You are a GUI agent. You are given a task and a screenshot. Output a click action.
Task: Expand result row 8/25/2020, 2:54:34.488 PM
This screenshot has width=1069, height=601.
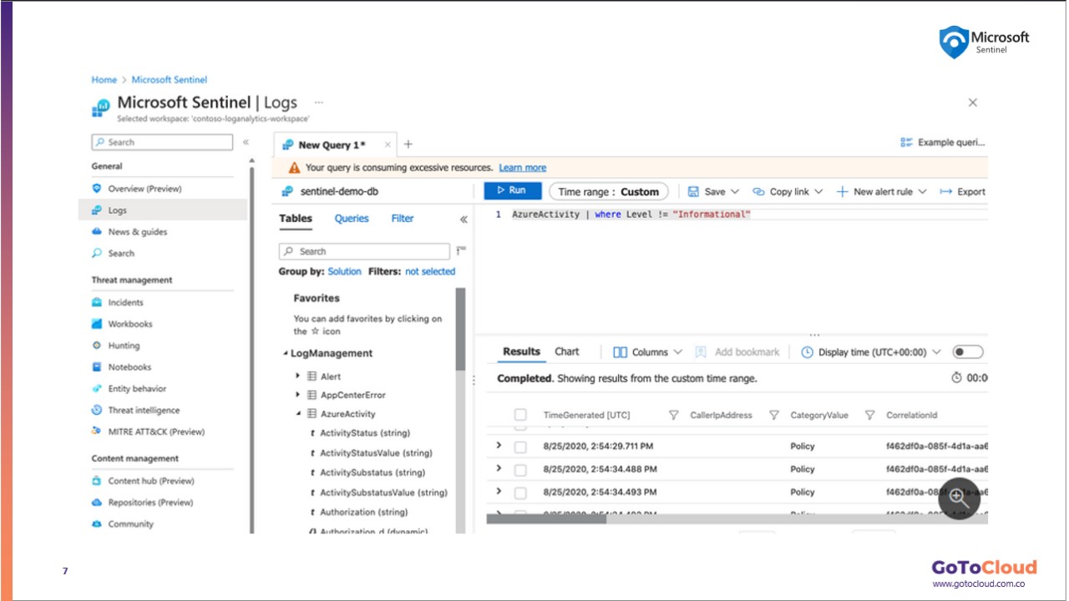click(499, 468)
